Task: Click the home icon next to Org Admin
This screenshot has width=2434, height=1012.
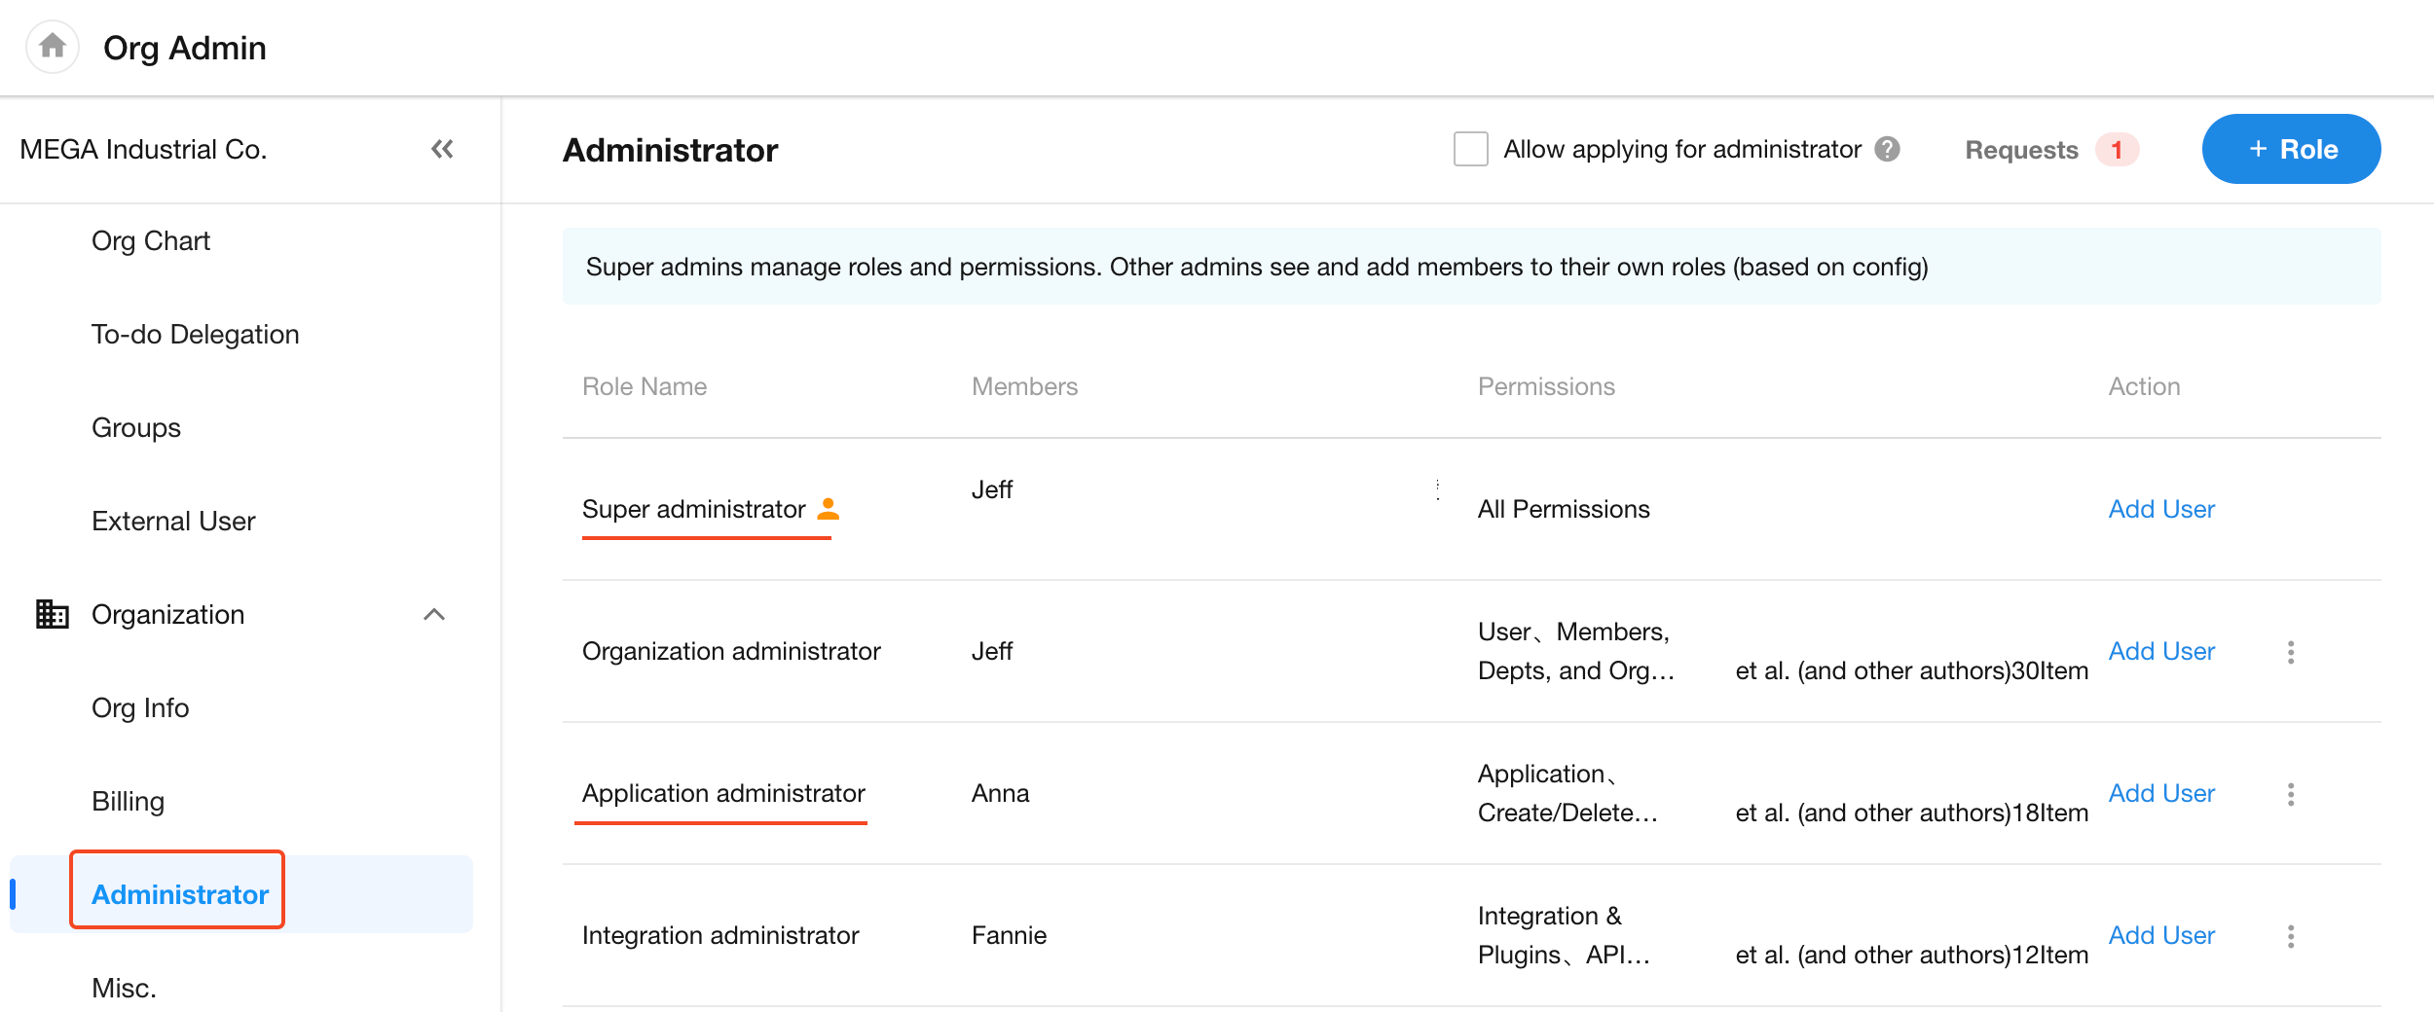Action: tap(53, 47)
